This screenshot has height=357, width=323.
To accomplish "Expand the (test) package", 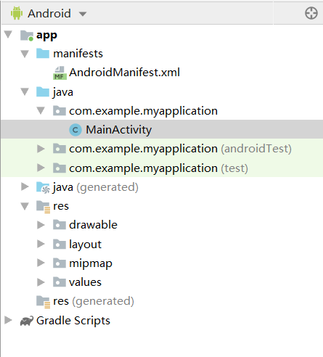I will tap(41, 168).
